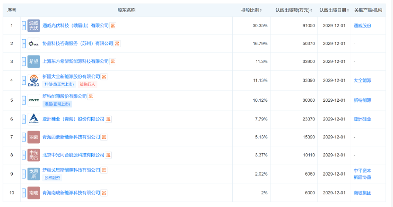This screenshot has height=207, width=393.
Task: Click the DAQO logo icon
Action: (34, 80)
